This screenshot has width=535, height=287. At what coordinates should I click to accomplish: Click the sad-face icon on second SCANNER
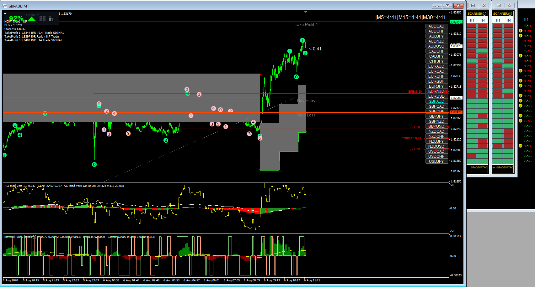point(510,14)
